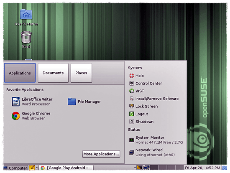230x173 pixels.
Task: Click the Computer main menu button
Action: (15, 168)
